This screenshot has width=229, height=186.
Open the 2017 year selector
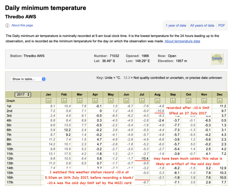(x=23, y=95)
